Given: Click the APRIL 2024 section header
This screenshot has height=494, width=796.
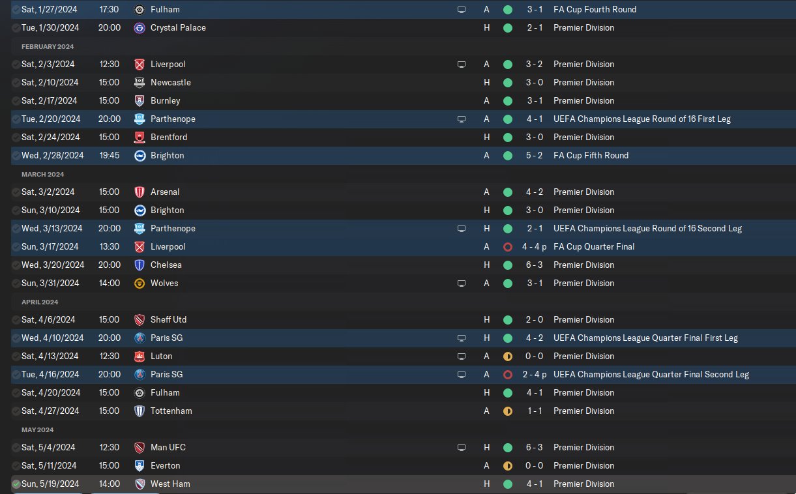Looking at the screenshot, I should 40,302.
